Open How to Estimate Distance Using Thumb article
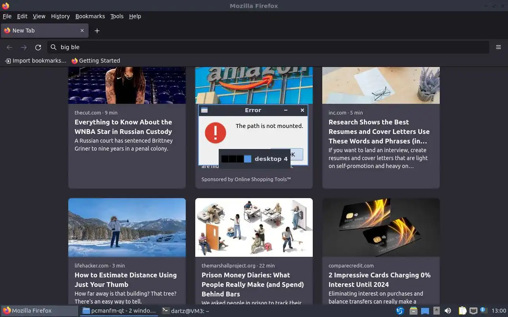The width and height of the screenshot is (508, 317). tap(125, 280)
